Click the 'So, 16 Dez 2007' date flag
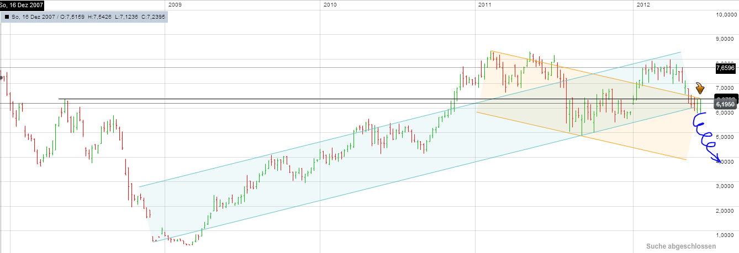Viewport: 739px width, 253px height. click(x=23, y=5)
